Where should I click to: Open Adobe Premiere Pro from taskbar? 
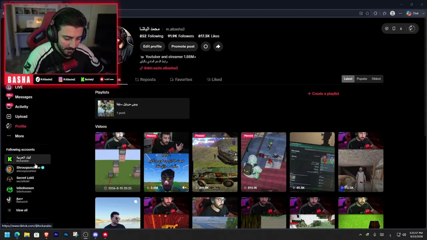56,235
